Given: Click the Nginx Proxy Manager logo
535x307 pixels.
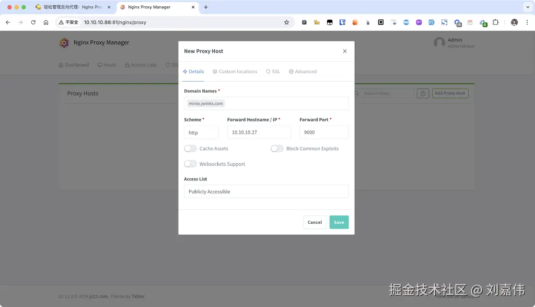Looking at the screenshot, I should (x=64, y=43).
